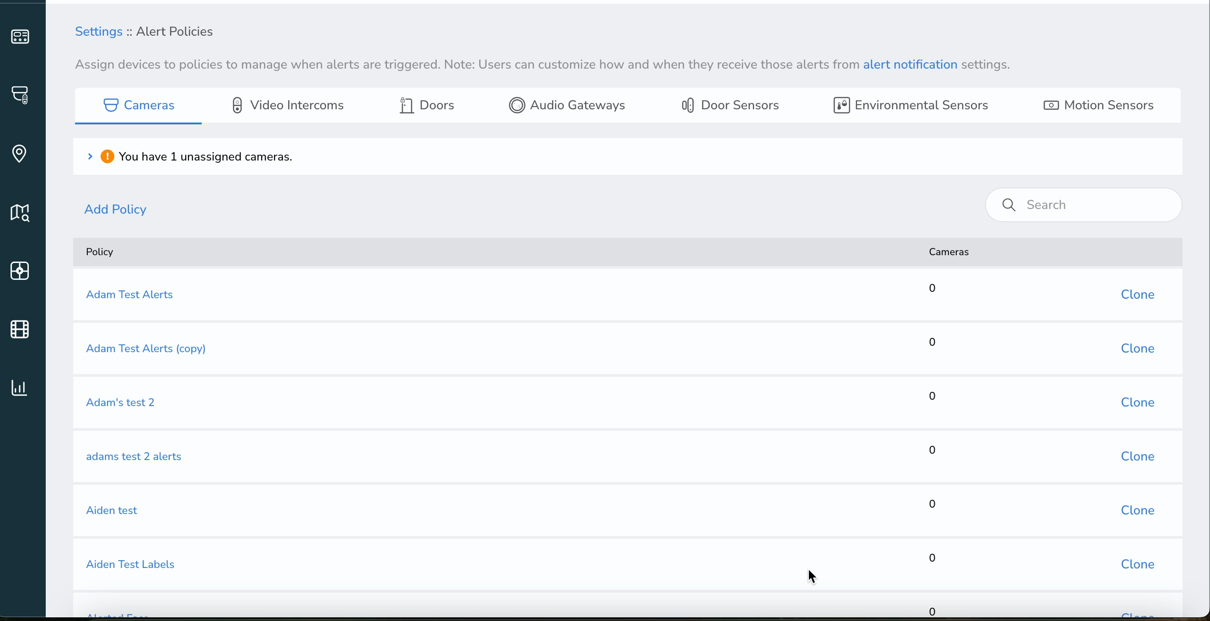Image resolution: width=1210 pixels, height=621 pixels.
Task: Click the icon beside Environmental Sensors
Action: tap(841, 105)
